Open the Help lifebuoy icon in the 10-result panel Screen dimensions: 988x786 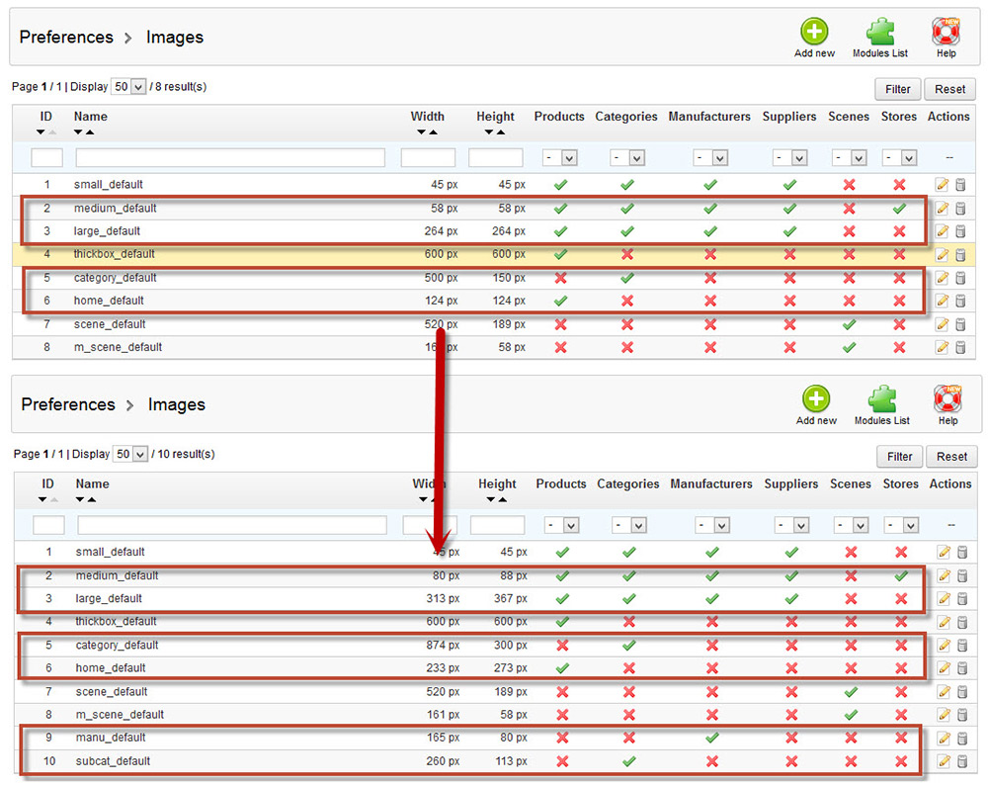pos(947,398)
